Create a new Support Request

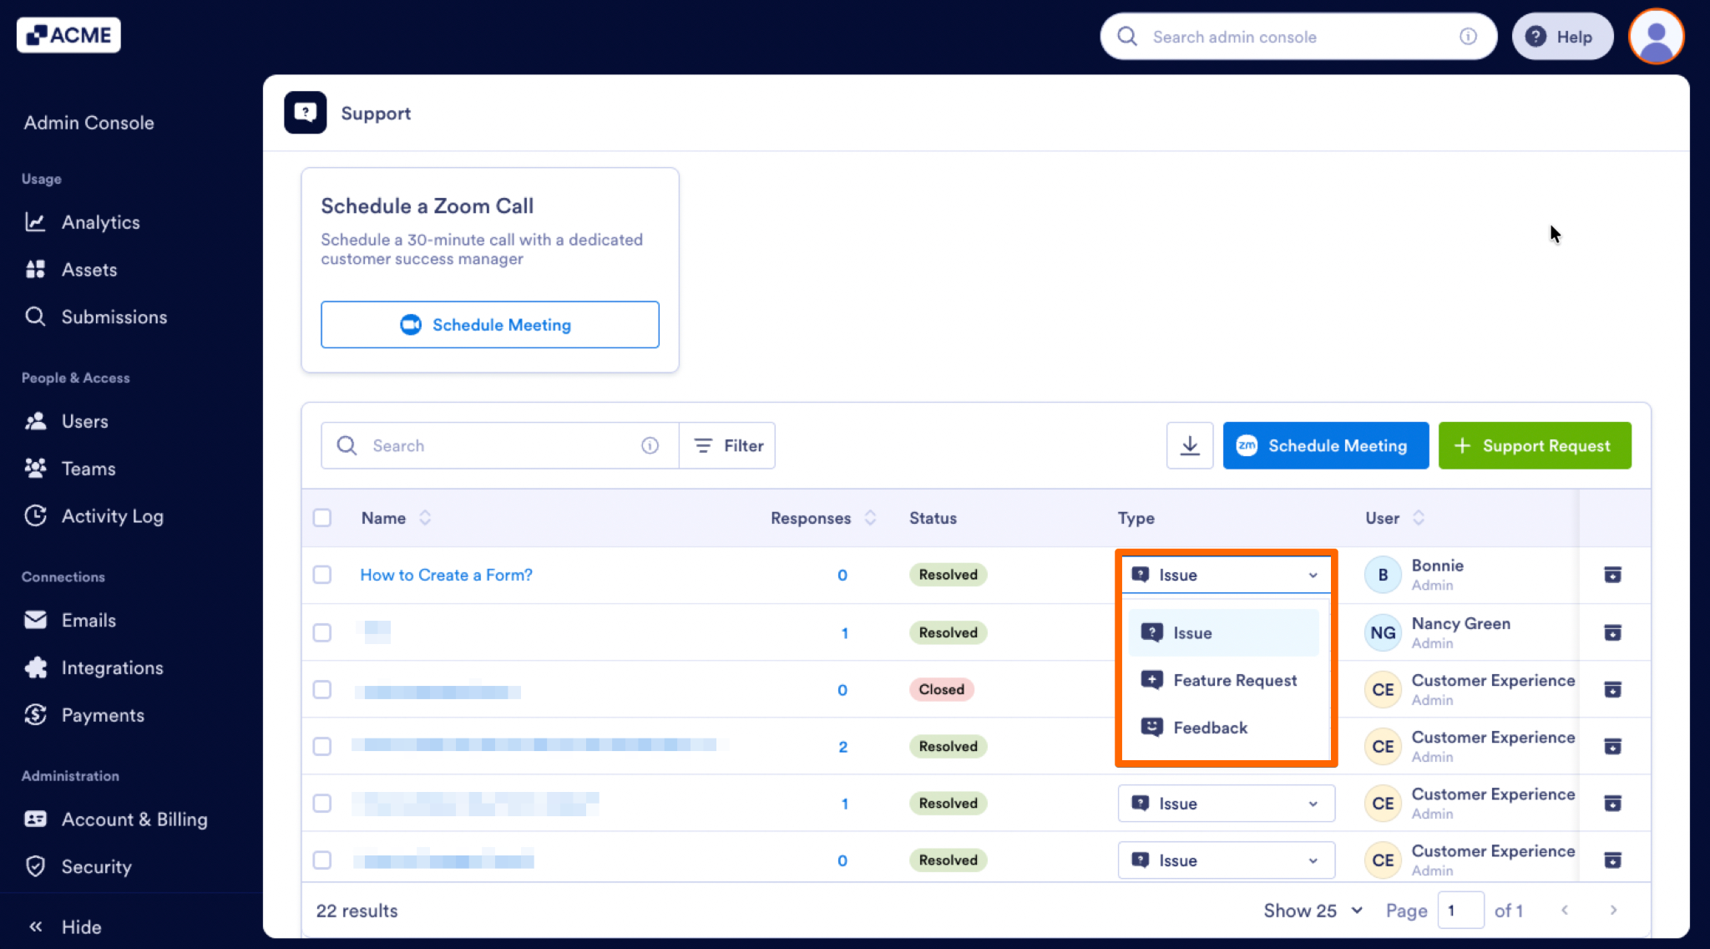tap(1535, 446)
